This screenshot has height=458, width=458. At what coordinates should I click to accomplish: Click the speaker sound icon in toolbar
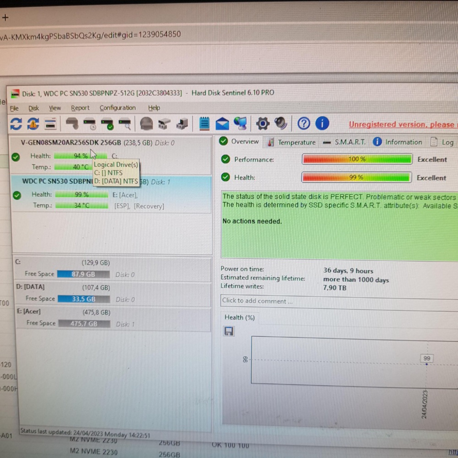281,123
